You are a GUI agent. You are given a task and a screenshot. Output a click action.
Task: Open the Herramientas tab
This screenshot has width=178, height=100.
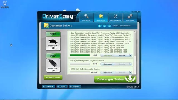tap(115, 17)
